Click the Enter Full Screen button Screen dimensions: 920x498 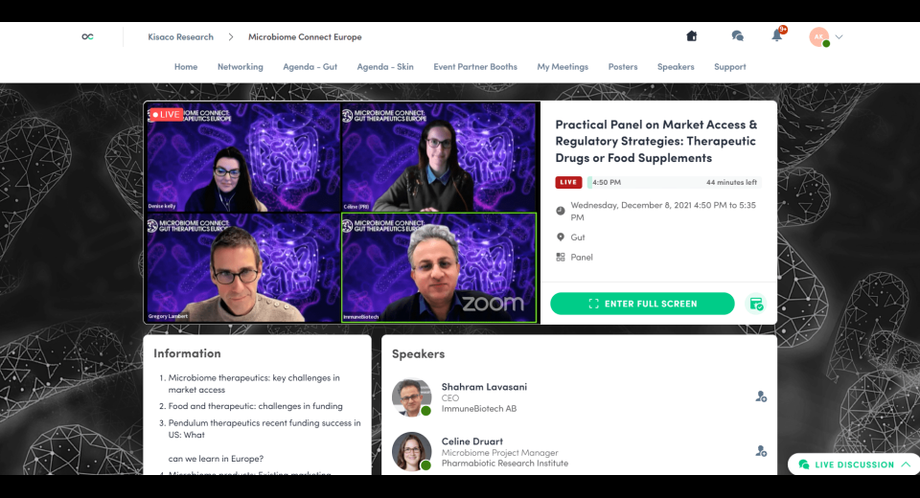642,304
